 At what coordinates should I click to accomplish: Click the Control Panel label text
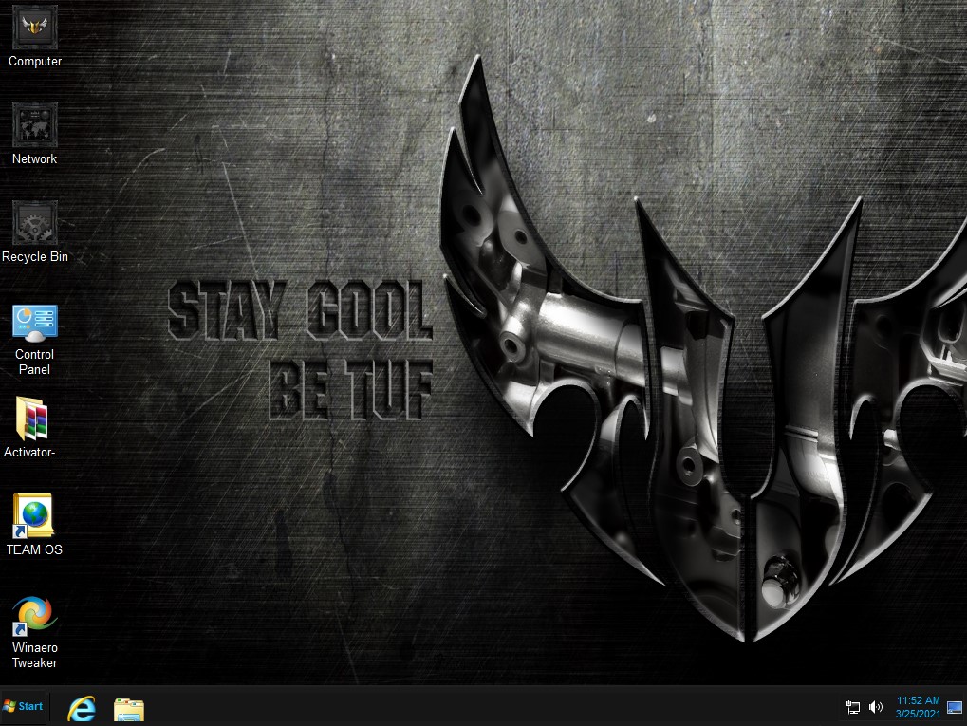tap(34, 363)
